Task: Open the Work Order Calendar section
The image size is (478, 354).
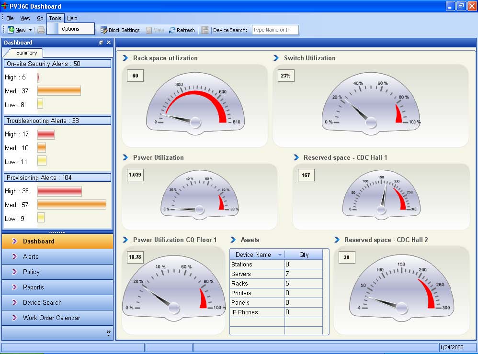Action: tap(51, 318)
